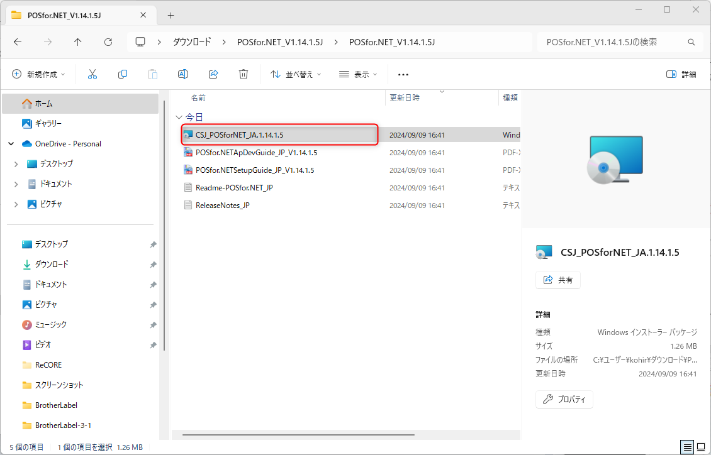Click the installer preview thumbnail in details pane
This screenshot has width=711, height=455.
(x=615, y=160)
